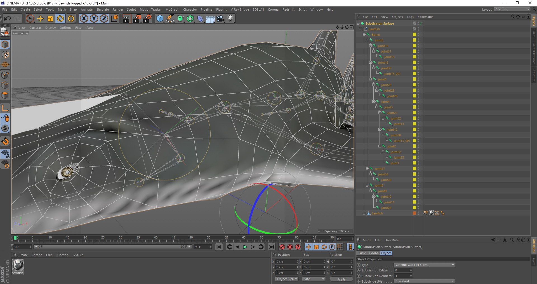Add a Floor scene object
The width and height of the screenshot is (537, 284).
point(210,19)
